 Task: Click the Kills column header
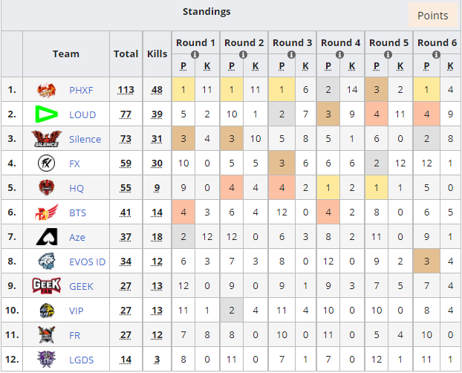[157, 54]
